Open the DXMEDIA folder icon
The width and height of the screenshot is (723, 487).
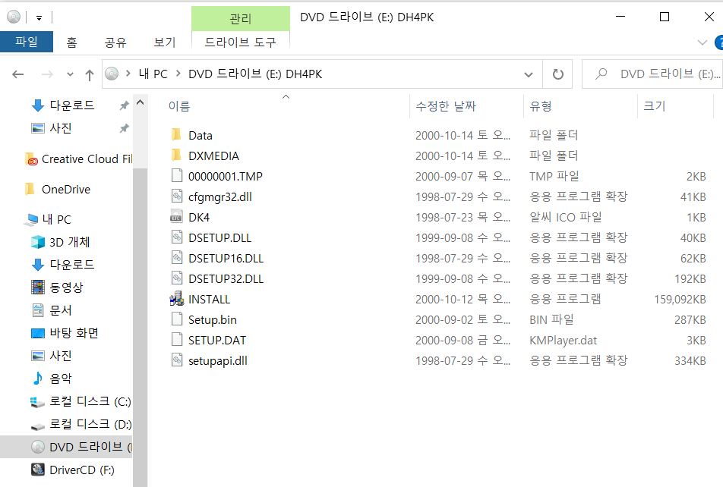tap(176, 156)
